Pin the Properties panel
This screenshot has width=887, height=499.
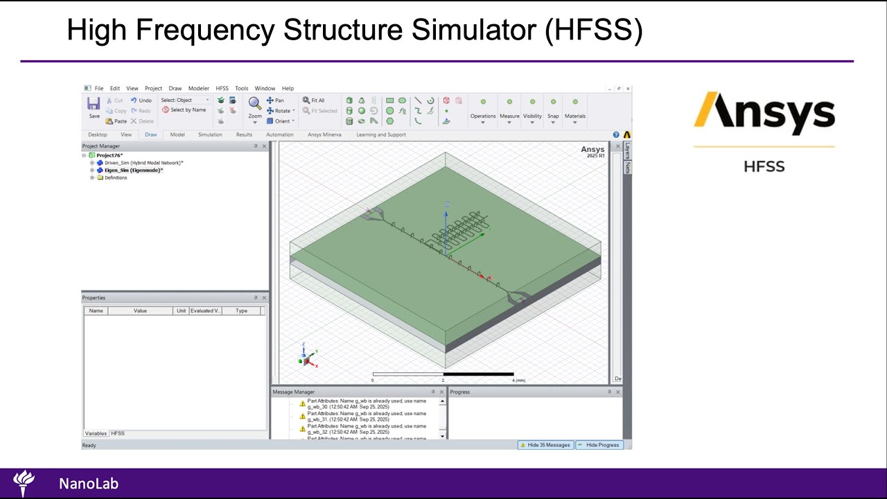[x=256, y=298]
